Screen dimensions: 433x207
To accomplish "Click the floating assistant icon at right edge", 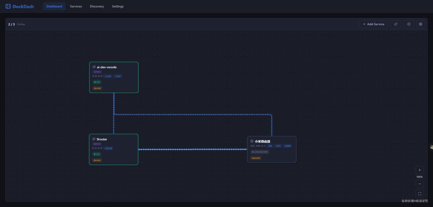I will [x=431, y=147].
